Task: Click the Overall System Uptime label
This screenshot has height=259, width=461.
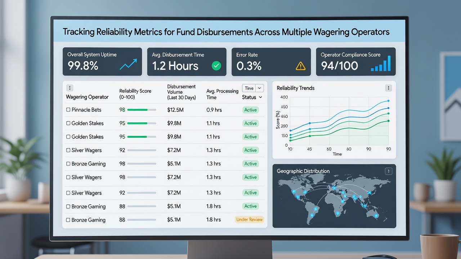Action: click(92, 55)
